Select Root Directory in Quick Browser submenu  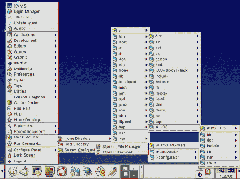point(76,144)
